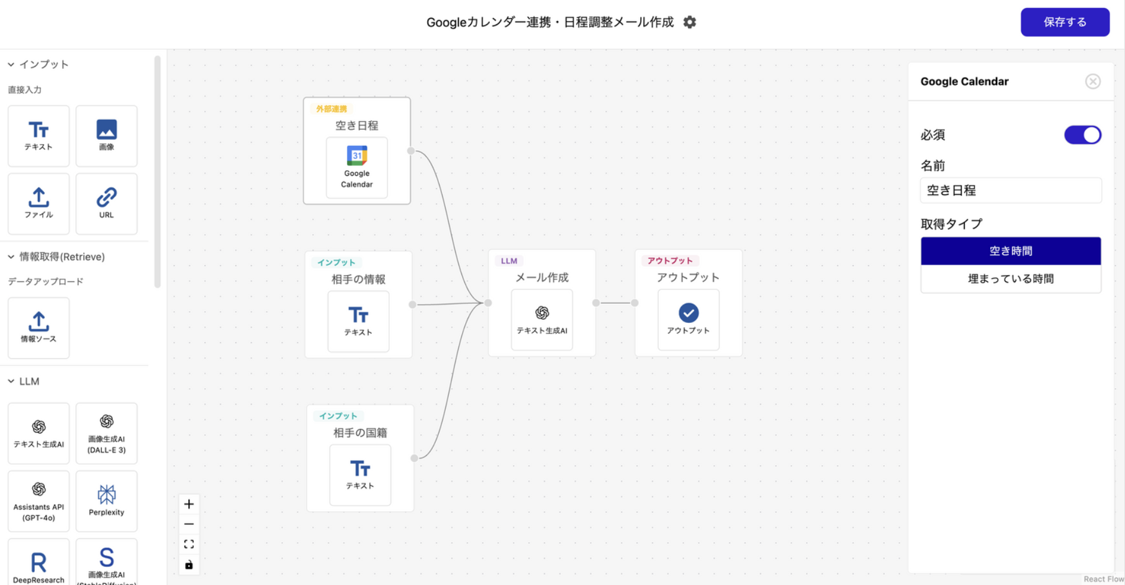Screen dimensions: 1125x585
Task: Collapse the 情報取得(Retrieve) section
Action: point(11,256)
